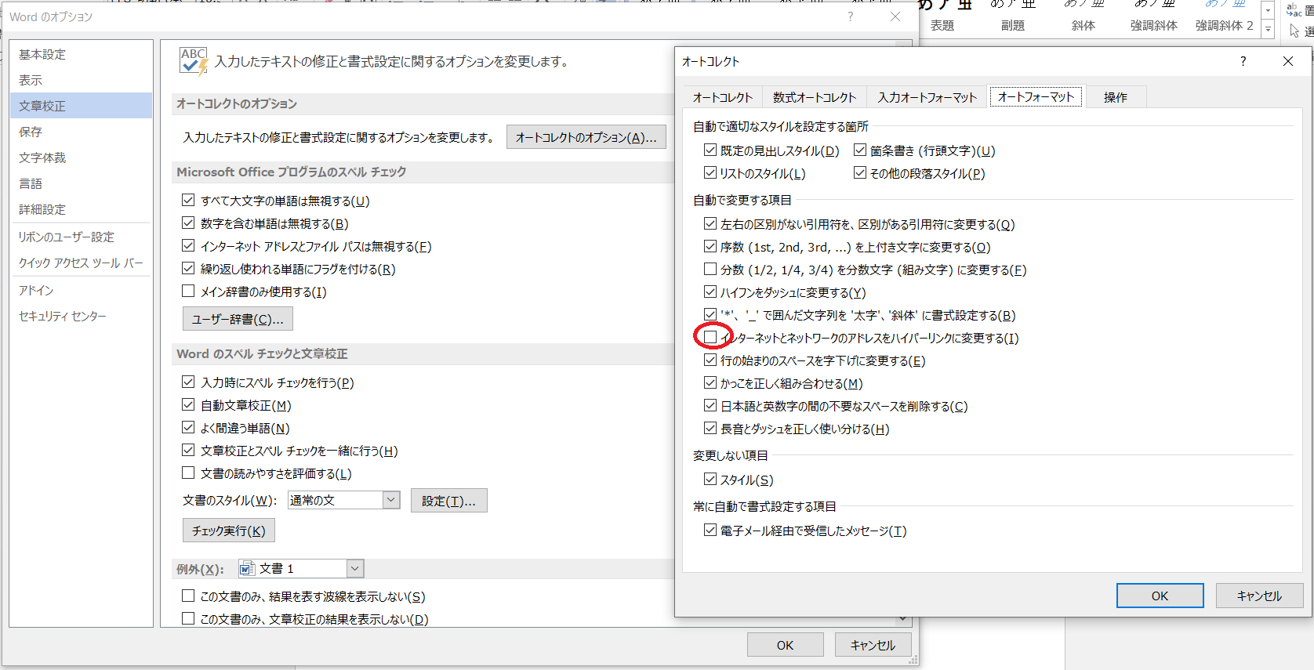Click the ABC autocorrect icon in Word Options
This screenshot has width=1314, height=670.
[194, 61]
